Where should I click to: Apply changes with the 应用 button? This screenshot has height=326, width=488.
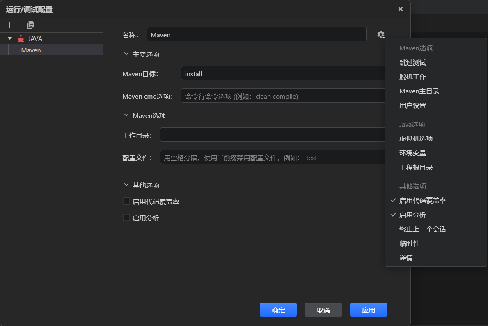coord(368,310)
